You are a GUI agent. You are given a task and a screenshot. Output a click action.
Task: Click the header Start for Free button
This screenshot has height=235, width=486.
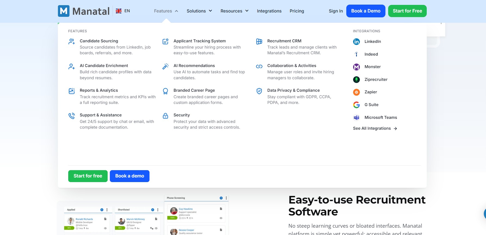click(x=407, y=11)
